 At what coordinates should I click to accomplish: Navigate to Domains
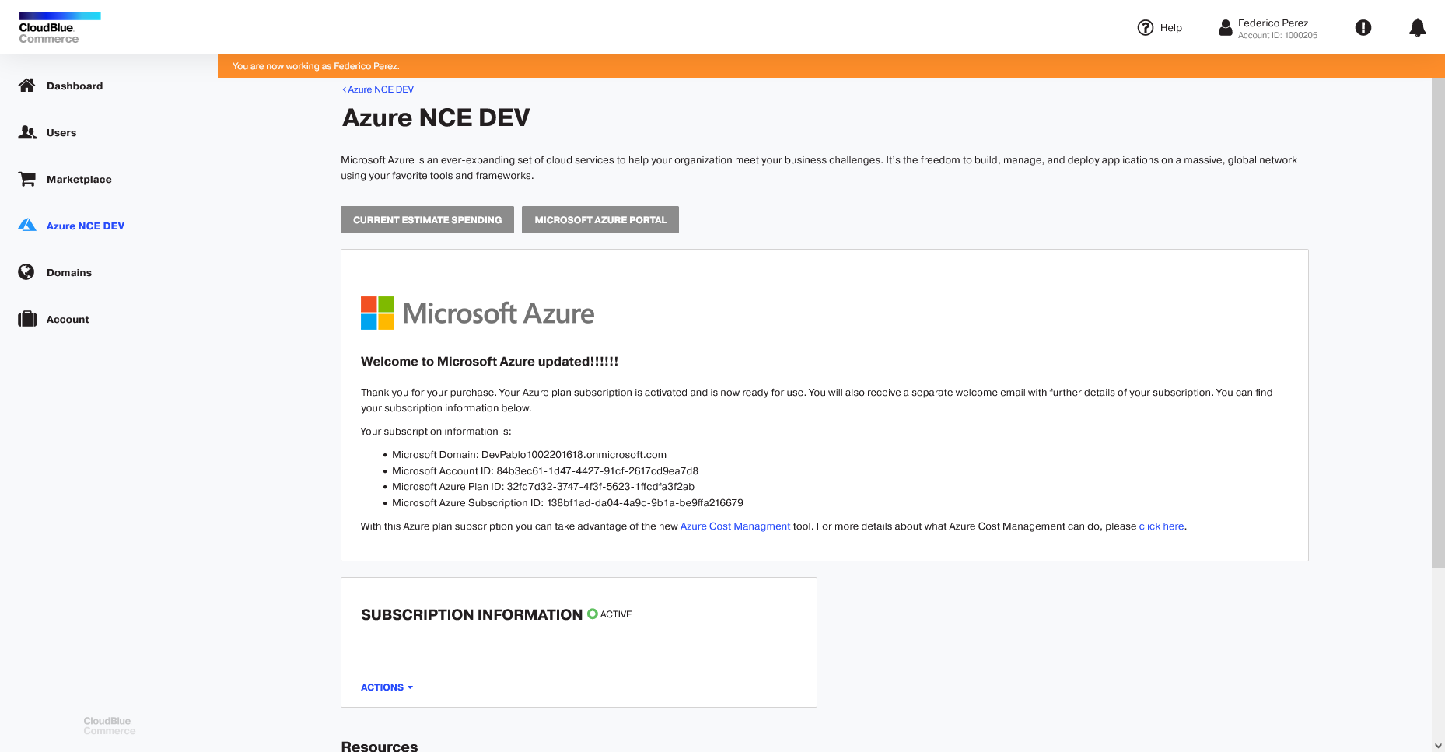click(x=69, y=273)
